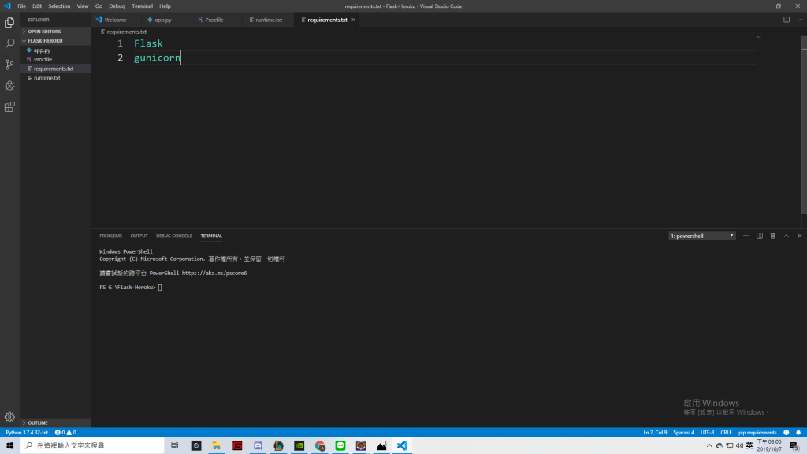Viewport: 807px width, 454px height.
Task: Click the editor vertical scrollbar
Action: click(x=804, y=126)
